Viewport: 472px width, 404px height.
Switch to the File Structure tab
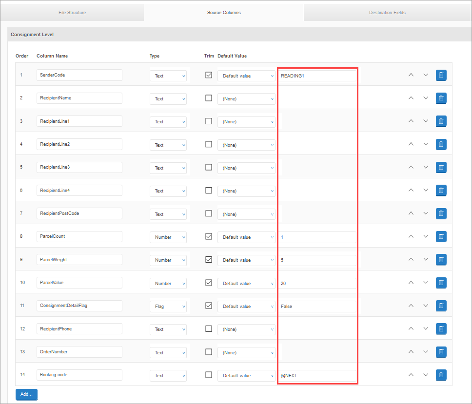(x=72, y=13)
